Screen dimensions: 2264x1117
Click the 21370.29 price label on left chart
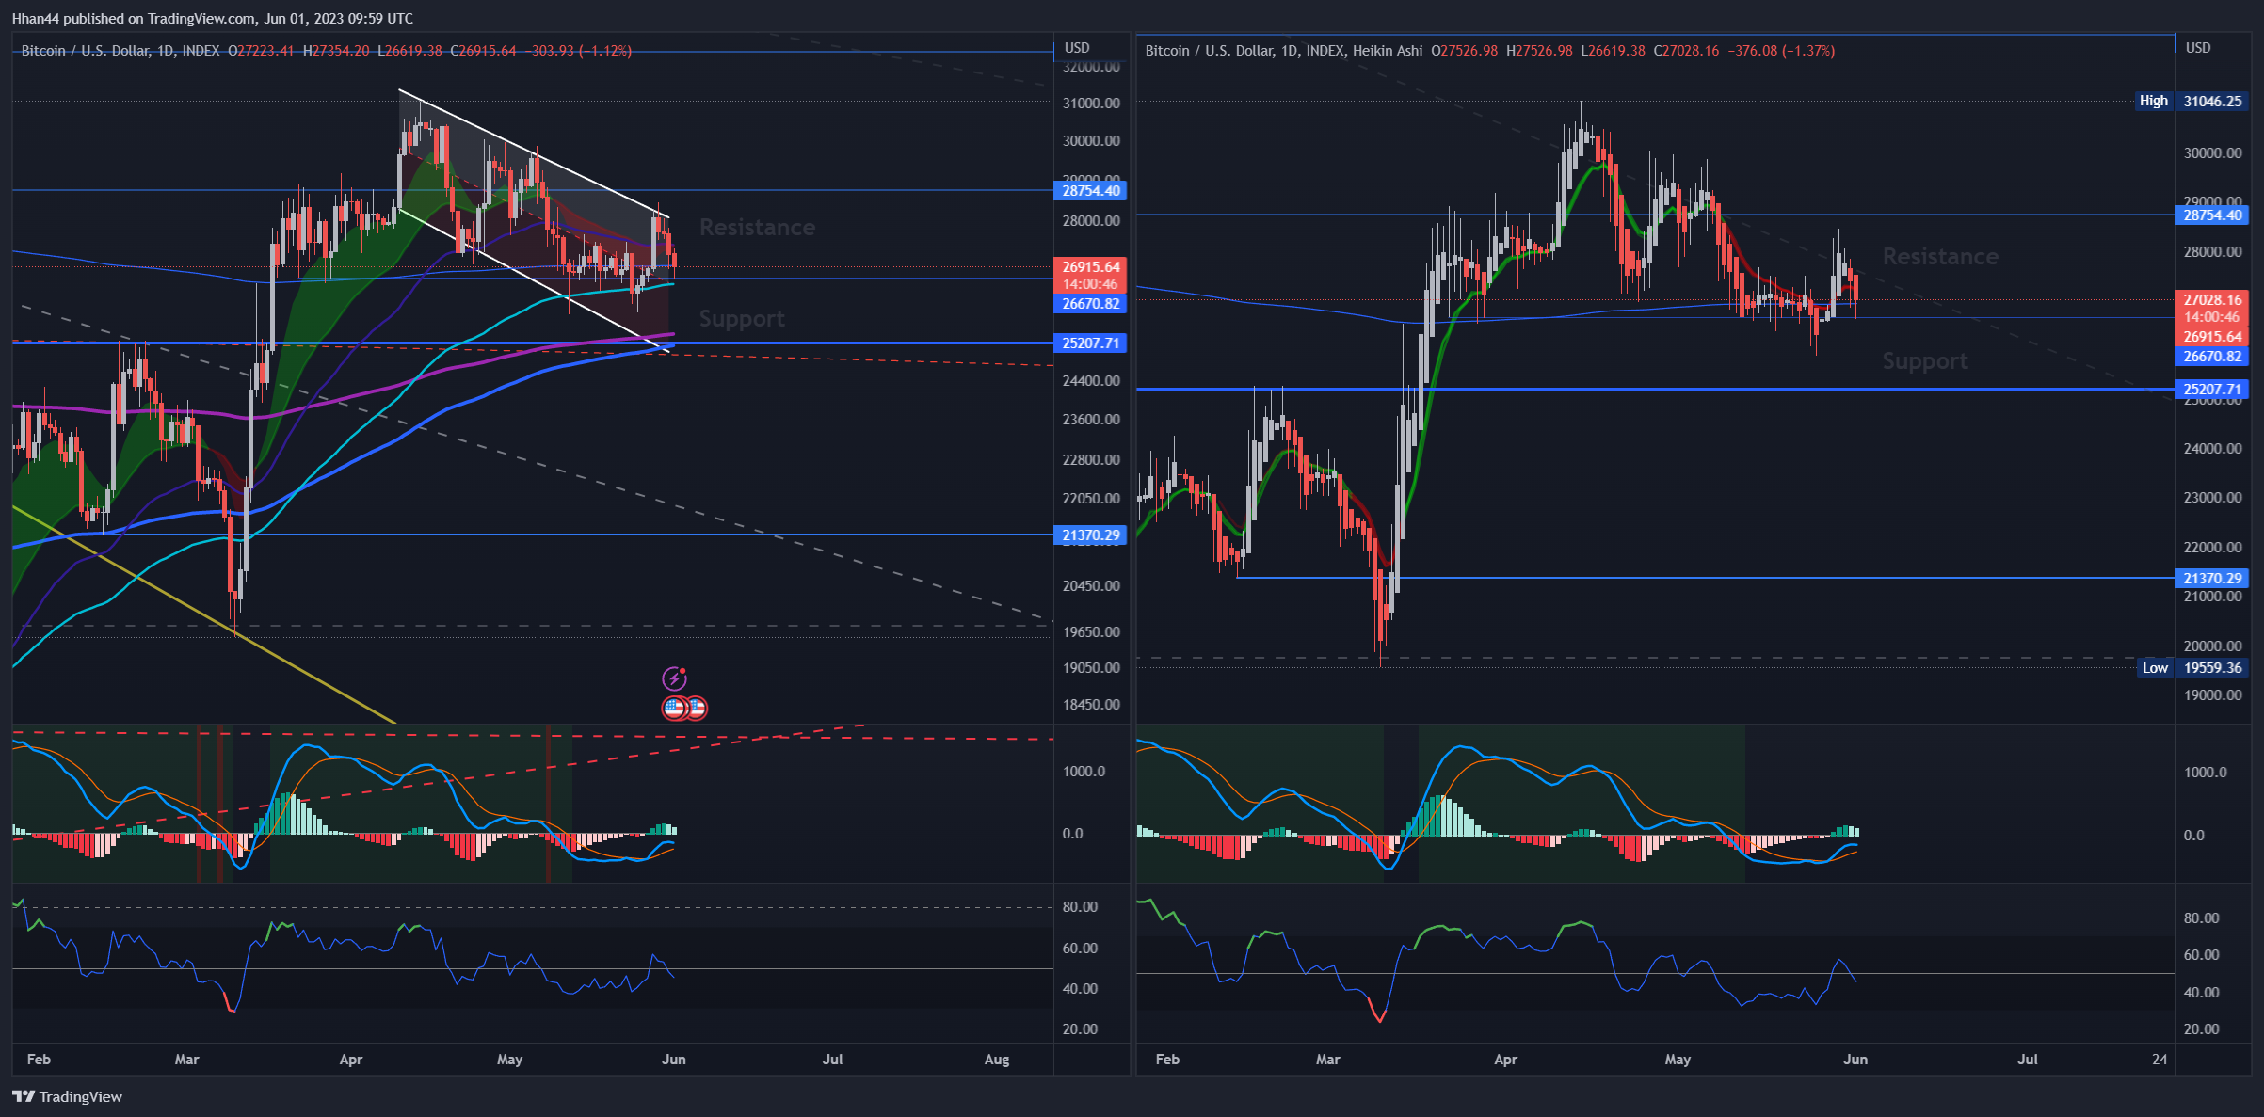(1090, 535)
